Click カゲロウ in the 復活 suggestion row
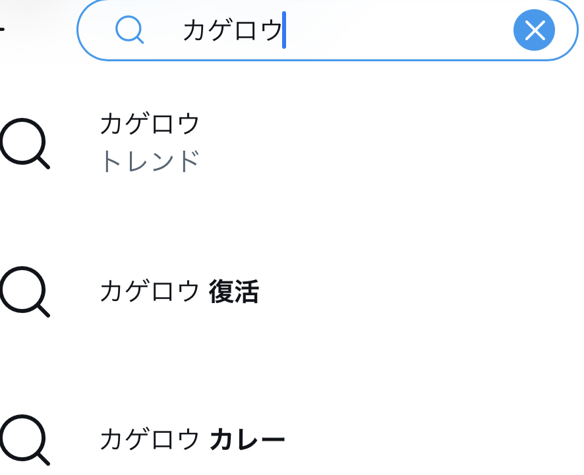584x475 pixels. pyautogui.click(x=150, y=291)
